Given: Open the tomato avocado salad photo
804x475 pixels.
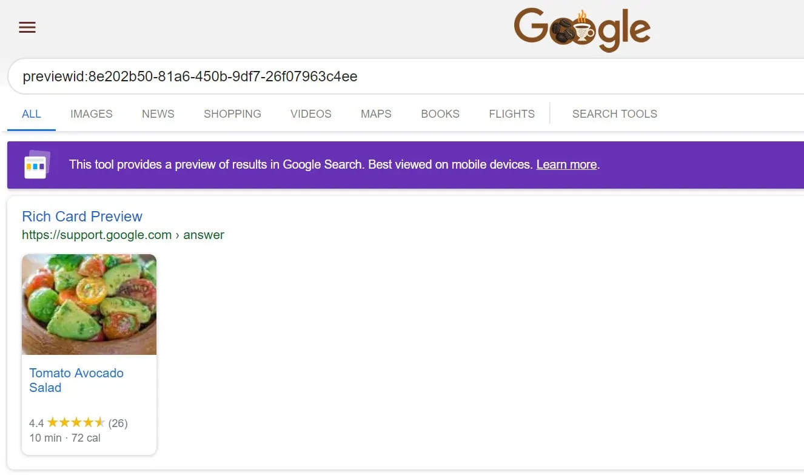Looking at the screenshot, I should (x=89, y=305).
